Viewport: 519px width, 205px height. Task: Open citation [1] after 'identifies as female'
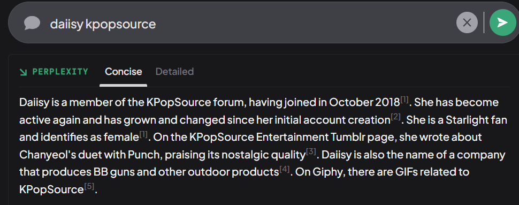(x=143, y=134)
